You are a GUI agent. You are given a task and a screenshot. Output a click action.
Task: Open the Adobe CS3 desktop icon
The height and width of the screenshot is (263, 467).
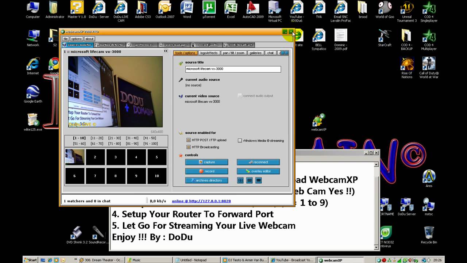click(143, 10)
